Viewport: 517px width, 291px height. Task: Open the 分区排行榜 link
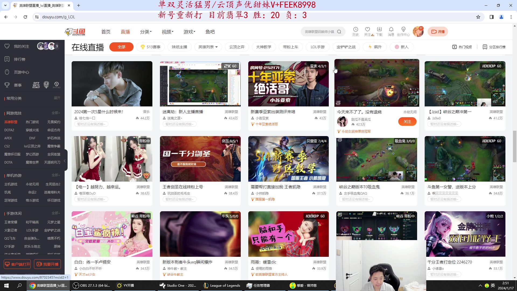[x=494, y=47]
